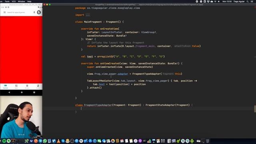256x144 pixels.
Task: Open Telegram from the dock
Action: [40, 141]
